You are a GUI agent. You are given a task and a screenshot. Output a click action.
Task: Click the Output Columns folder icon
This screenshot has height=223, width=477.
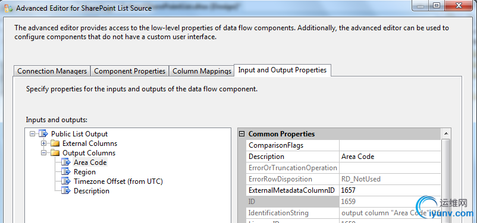click(55, 152)
